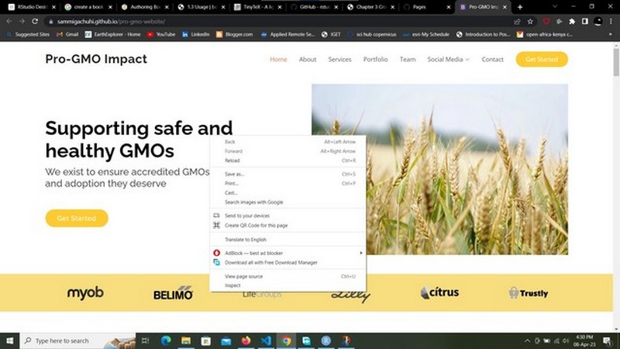Click the AdBlock icon in context menu
Viewport: 620px width, 349px height.
tap(217, 253)
